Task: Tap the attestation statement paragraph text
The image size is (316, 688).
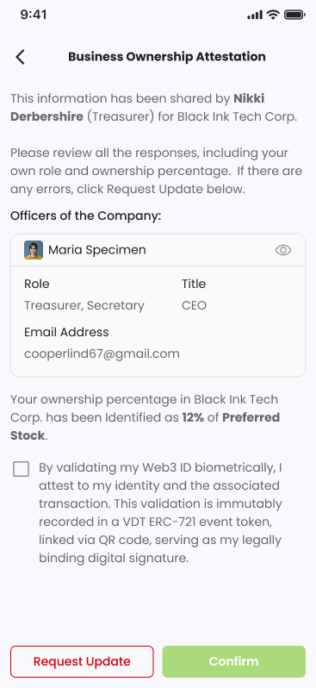Action: point(160,513)
